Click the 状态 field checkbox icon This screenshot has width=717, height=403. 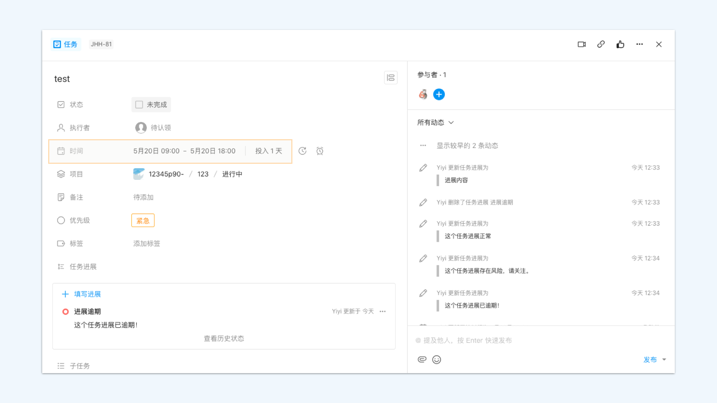click(61, 105)
